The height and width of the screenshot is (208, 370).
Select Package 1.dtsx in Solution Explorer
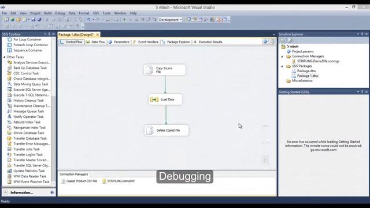[305, 76]
